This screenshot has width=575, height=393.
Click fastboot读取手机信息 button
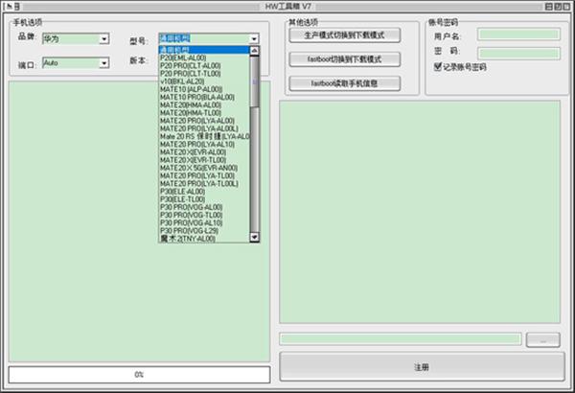pyautogui.click(x=344, y=83)
